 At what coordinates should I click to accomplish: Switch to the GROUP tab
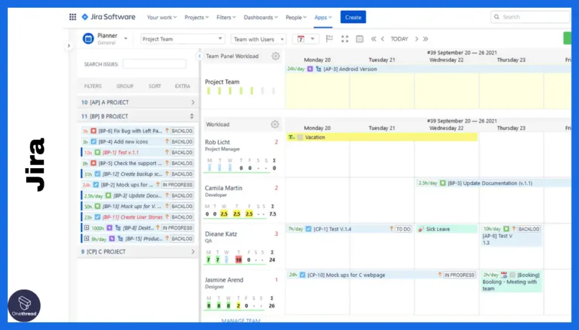point(125,86)
